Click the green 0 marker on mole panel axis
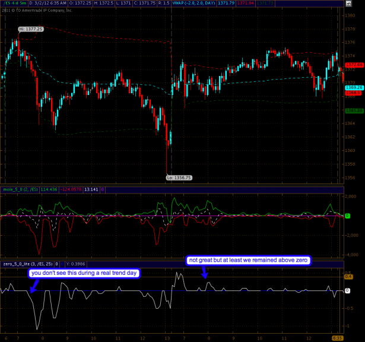This screenshot has height=342, width=365. pyautogui.click(x=347, y=215)
